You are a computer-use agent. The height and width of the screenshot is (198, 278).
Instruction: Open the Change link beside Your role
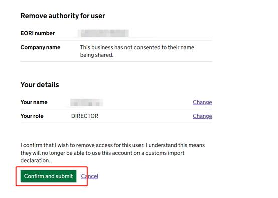click(202, 116)
